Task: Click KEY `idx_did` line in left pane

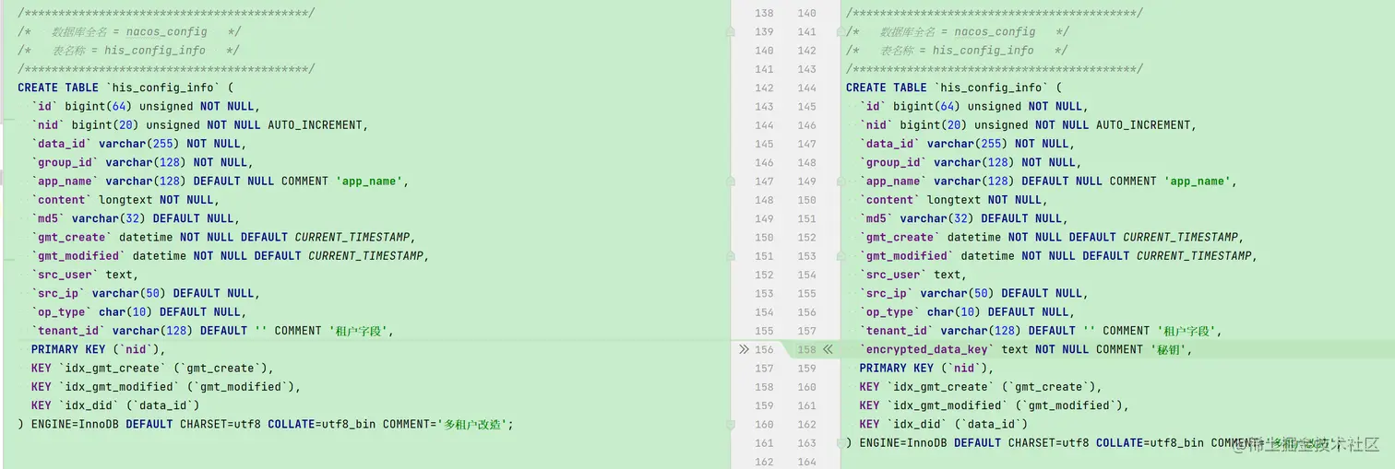Action: [x=115, y=405]
